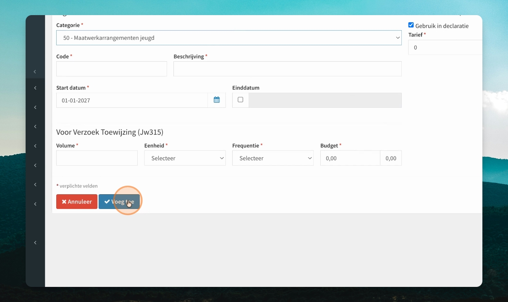
Task: Open the Start datum calendar picker
Action: (x=217, y=100)
